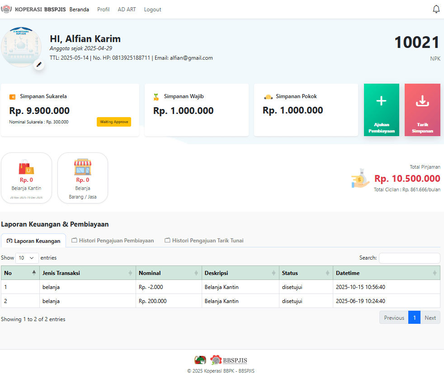Open the Belanja Barang / Jasa card

coord(83,178)
